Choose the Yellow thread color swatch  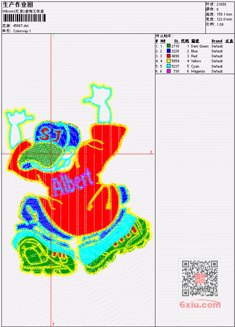point(169,61)
